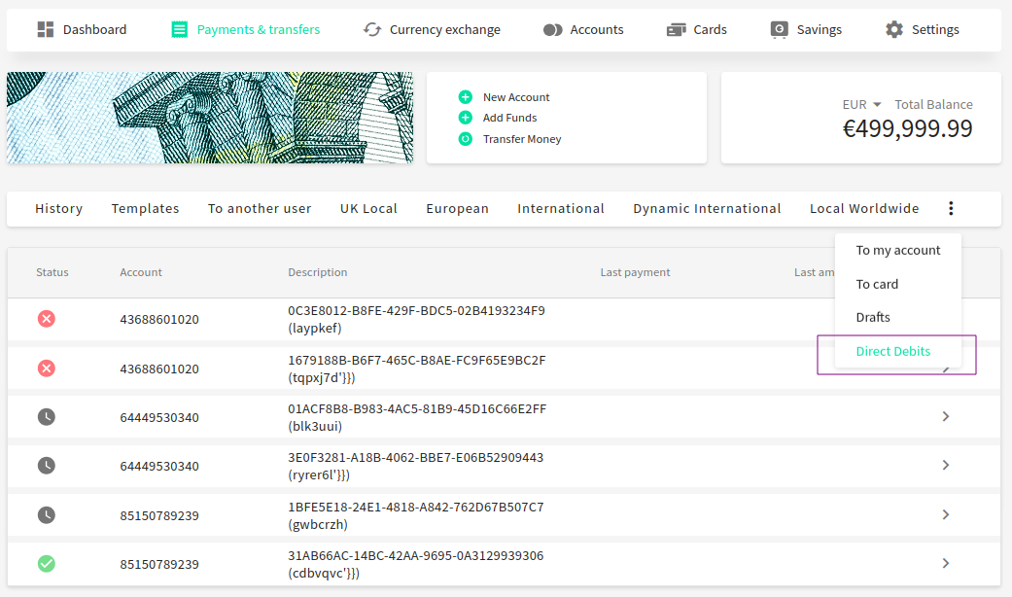Click the Cards icon in navigation
1012x597 pixels.
[677, 29]
